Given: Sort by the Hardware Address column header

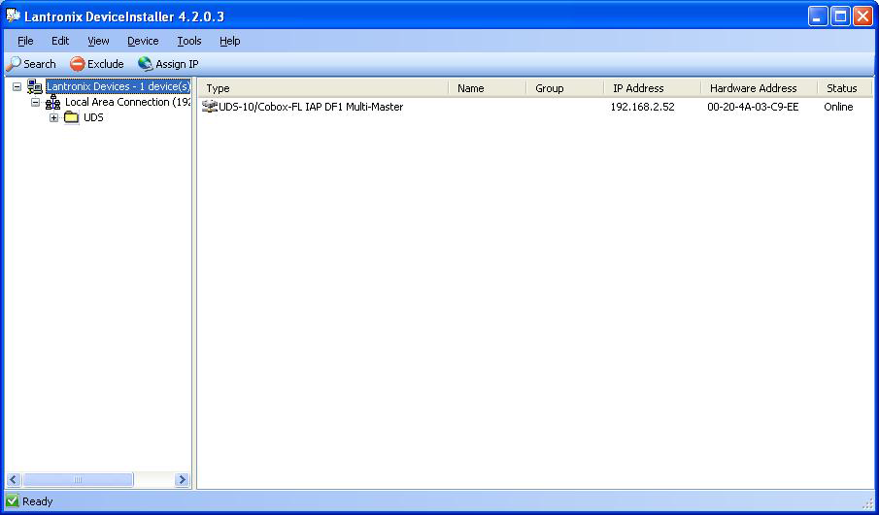Looking at the screenshot, I should (759, 88).
